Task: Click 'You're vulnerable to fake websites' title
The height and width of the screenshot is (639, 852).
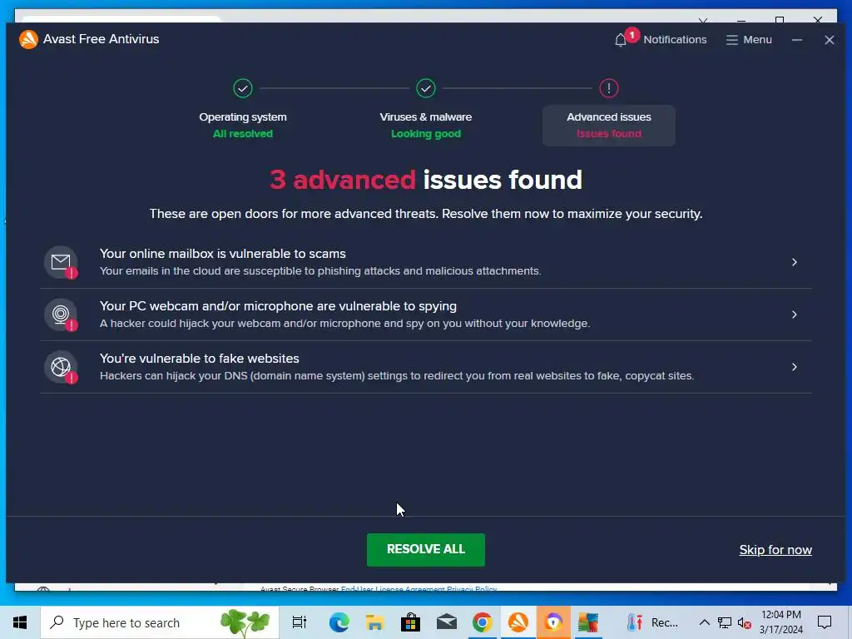Action: [x=200, y=359]
